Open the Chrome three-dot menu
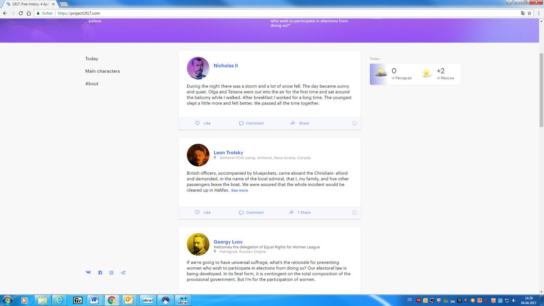This screenshot has width=544, height=306. tap(539, 13)
